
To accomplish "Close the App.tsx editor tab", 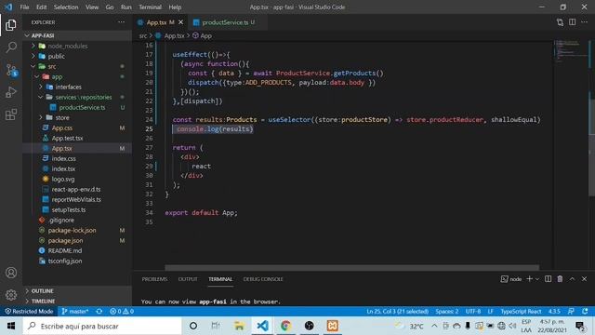I will tap(180, 22).
